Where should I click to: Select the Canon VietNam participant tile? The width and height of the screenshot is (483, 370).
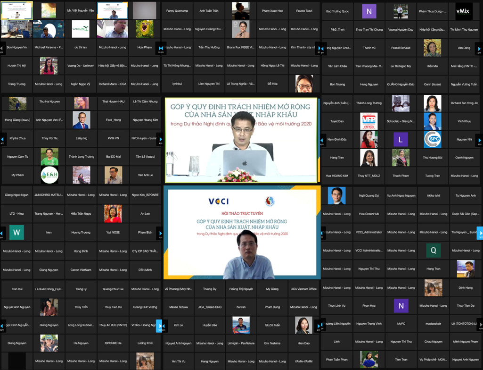81,270
